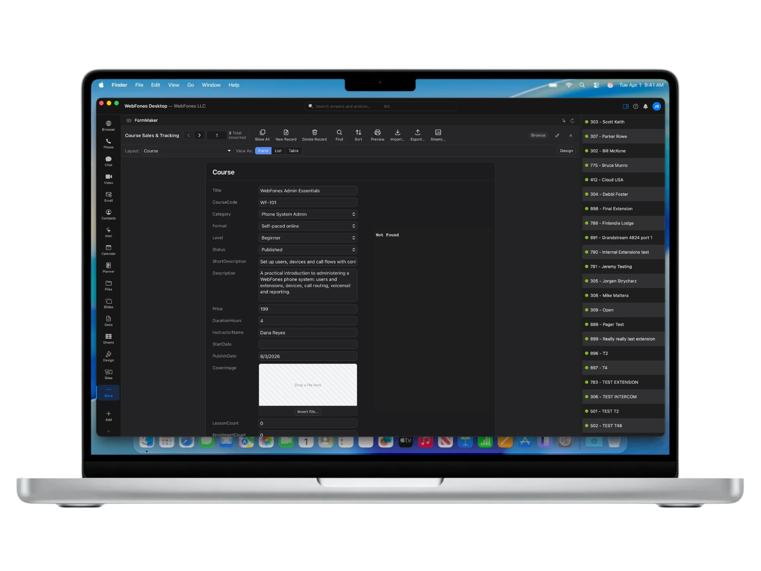The width and height of the screenshot is (761, 571).
Task: Click the search screens and actions box
Action: pos(380,106)
